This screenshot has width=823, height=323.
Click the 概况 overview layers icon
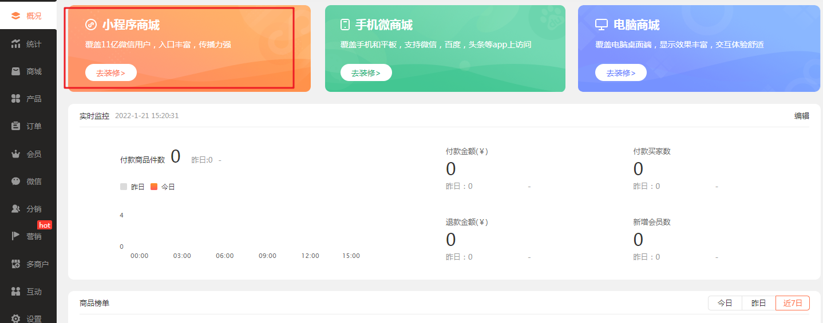pos(16,16)
